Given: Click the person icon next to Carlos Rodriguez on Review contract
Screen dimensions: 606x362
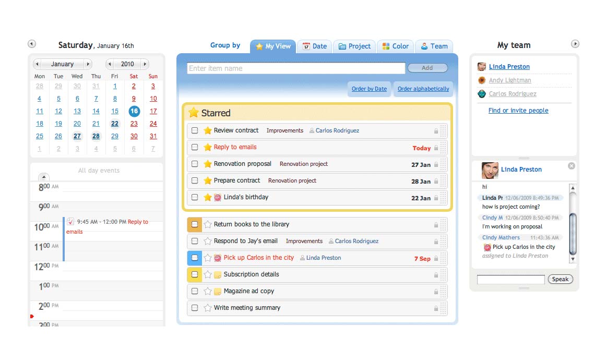Looking at the screenshot, I should (312, 130).
